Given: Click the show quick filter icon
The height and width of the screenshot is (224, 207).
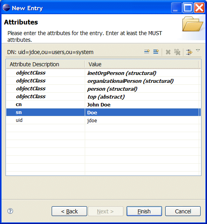Looking at the screenshot, I should coord(189,52).
